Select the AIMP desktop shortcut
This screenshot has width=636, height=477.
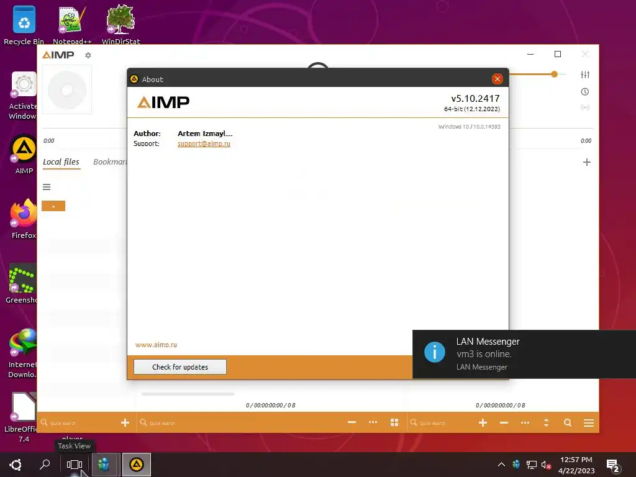coord(24,154)
